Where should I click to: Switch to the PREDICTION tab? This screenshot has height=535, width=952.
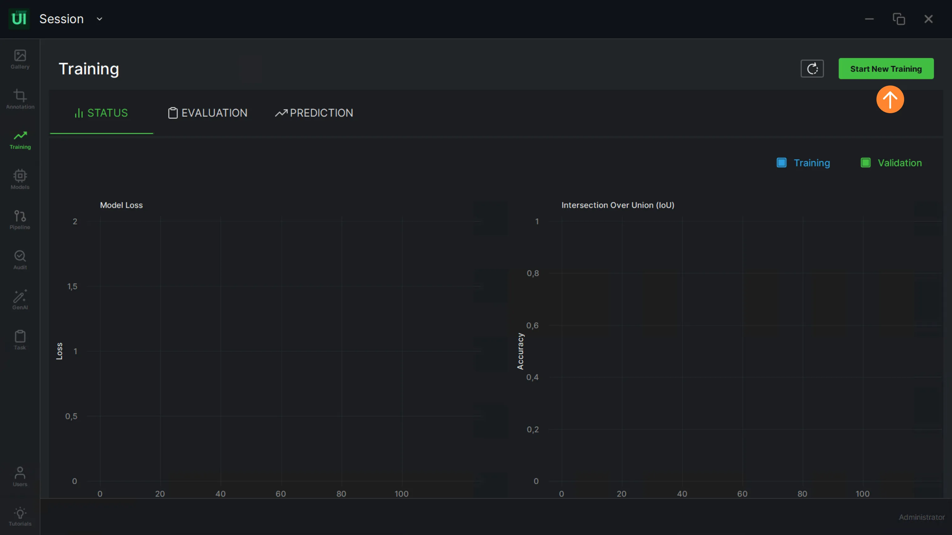pyautogui.click(x=314, y=113)
